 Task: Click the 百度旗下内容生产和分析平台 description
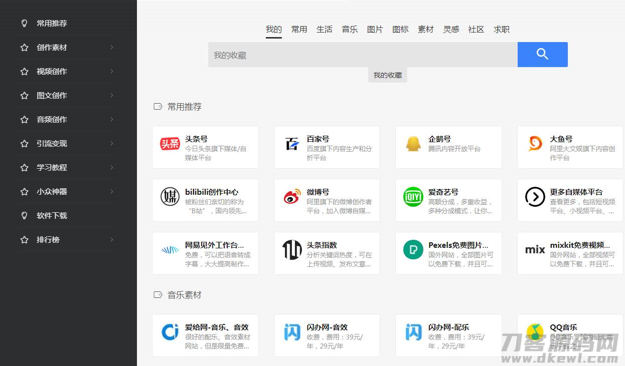[x=339, y=153]
